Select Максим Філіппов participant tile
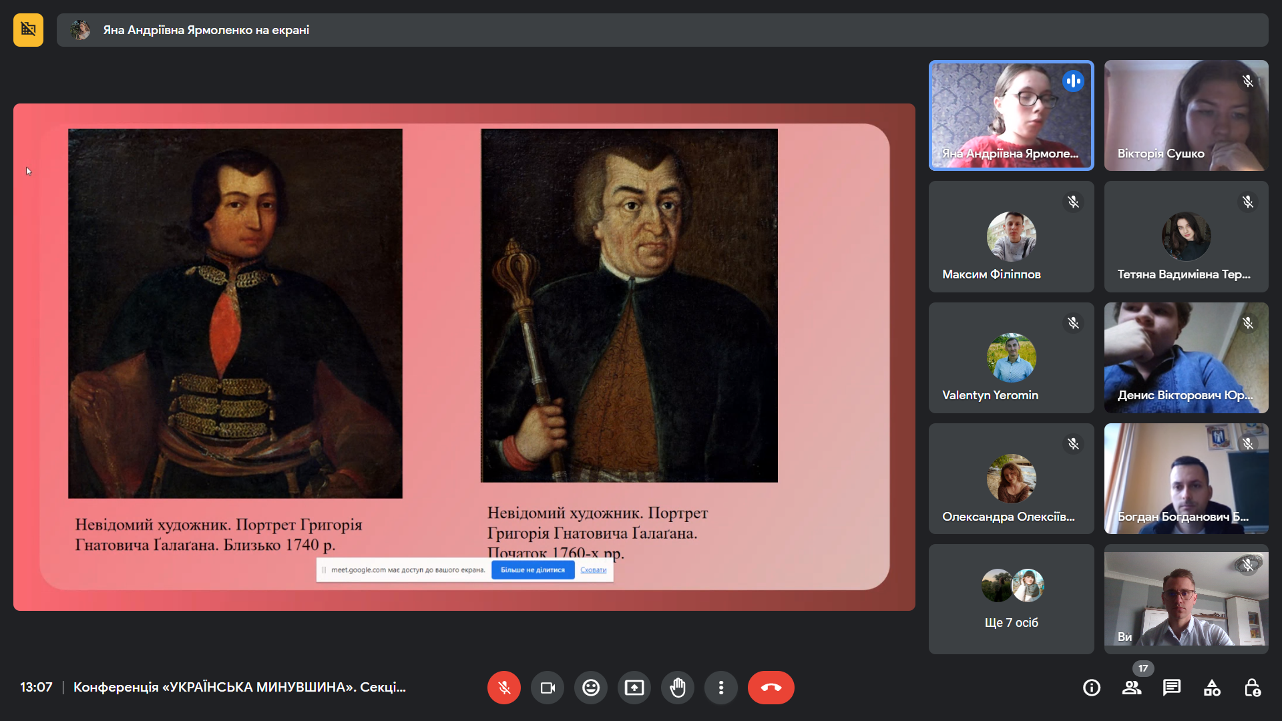The width and height of the screenshot is (1282, 721). [x=1011, y=236]
